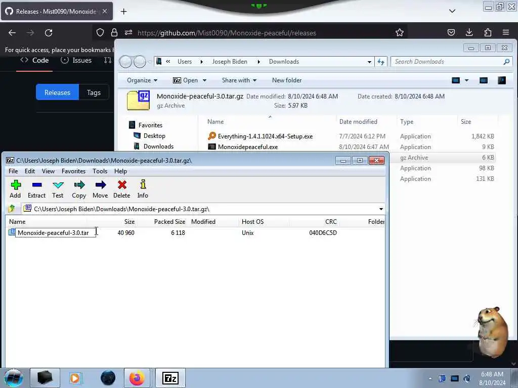Click Joseph Biden in Explorer breadcrumb
This screenshot has height=388, width=518.
coord(230,61)
